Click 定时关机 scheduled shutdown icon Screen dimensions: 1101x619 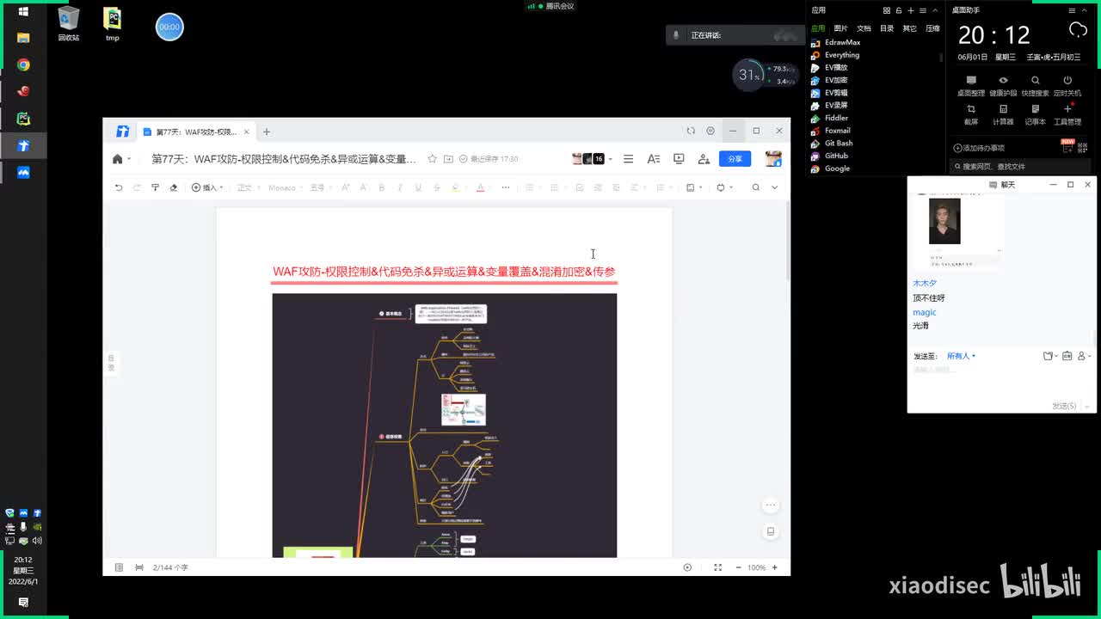click(x=1067, y=85)
